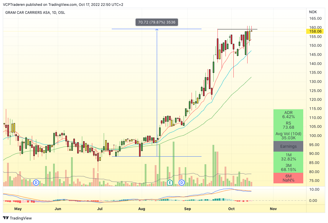Click the 130.00 price axis label
This screenshot has width=328, height=223.
point(315,82)
